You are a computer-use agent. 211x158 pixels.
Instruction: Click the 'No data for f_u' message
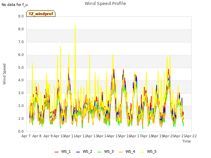15,5
